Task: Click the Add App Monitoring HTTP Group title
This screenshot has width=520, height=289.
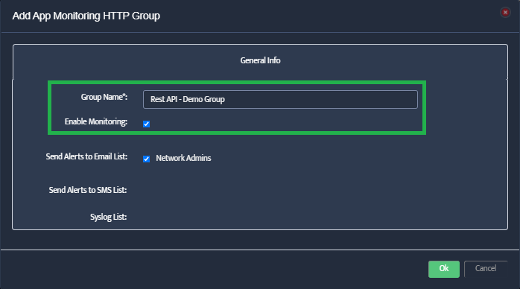Action: pyautogui.click(x=86, y=16)
